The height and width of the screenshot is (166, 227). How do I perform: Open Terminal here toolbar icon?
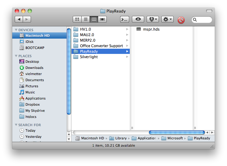point(125,19)
